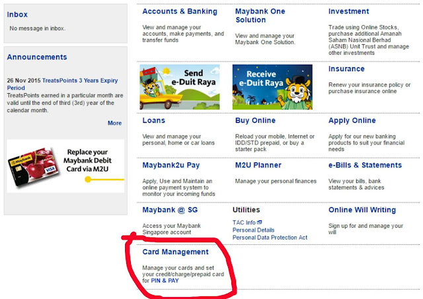The image size is (423, 299).
Task: Click the PIN & PAY link
Action: (165, 281)
